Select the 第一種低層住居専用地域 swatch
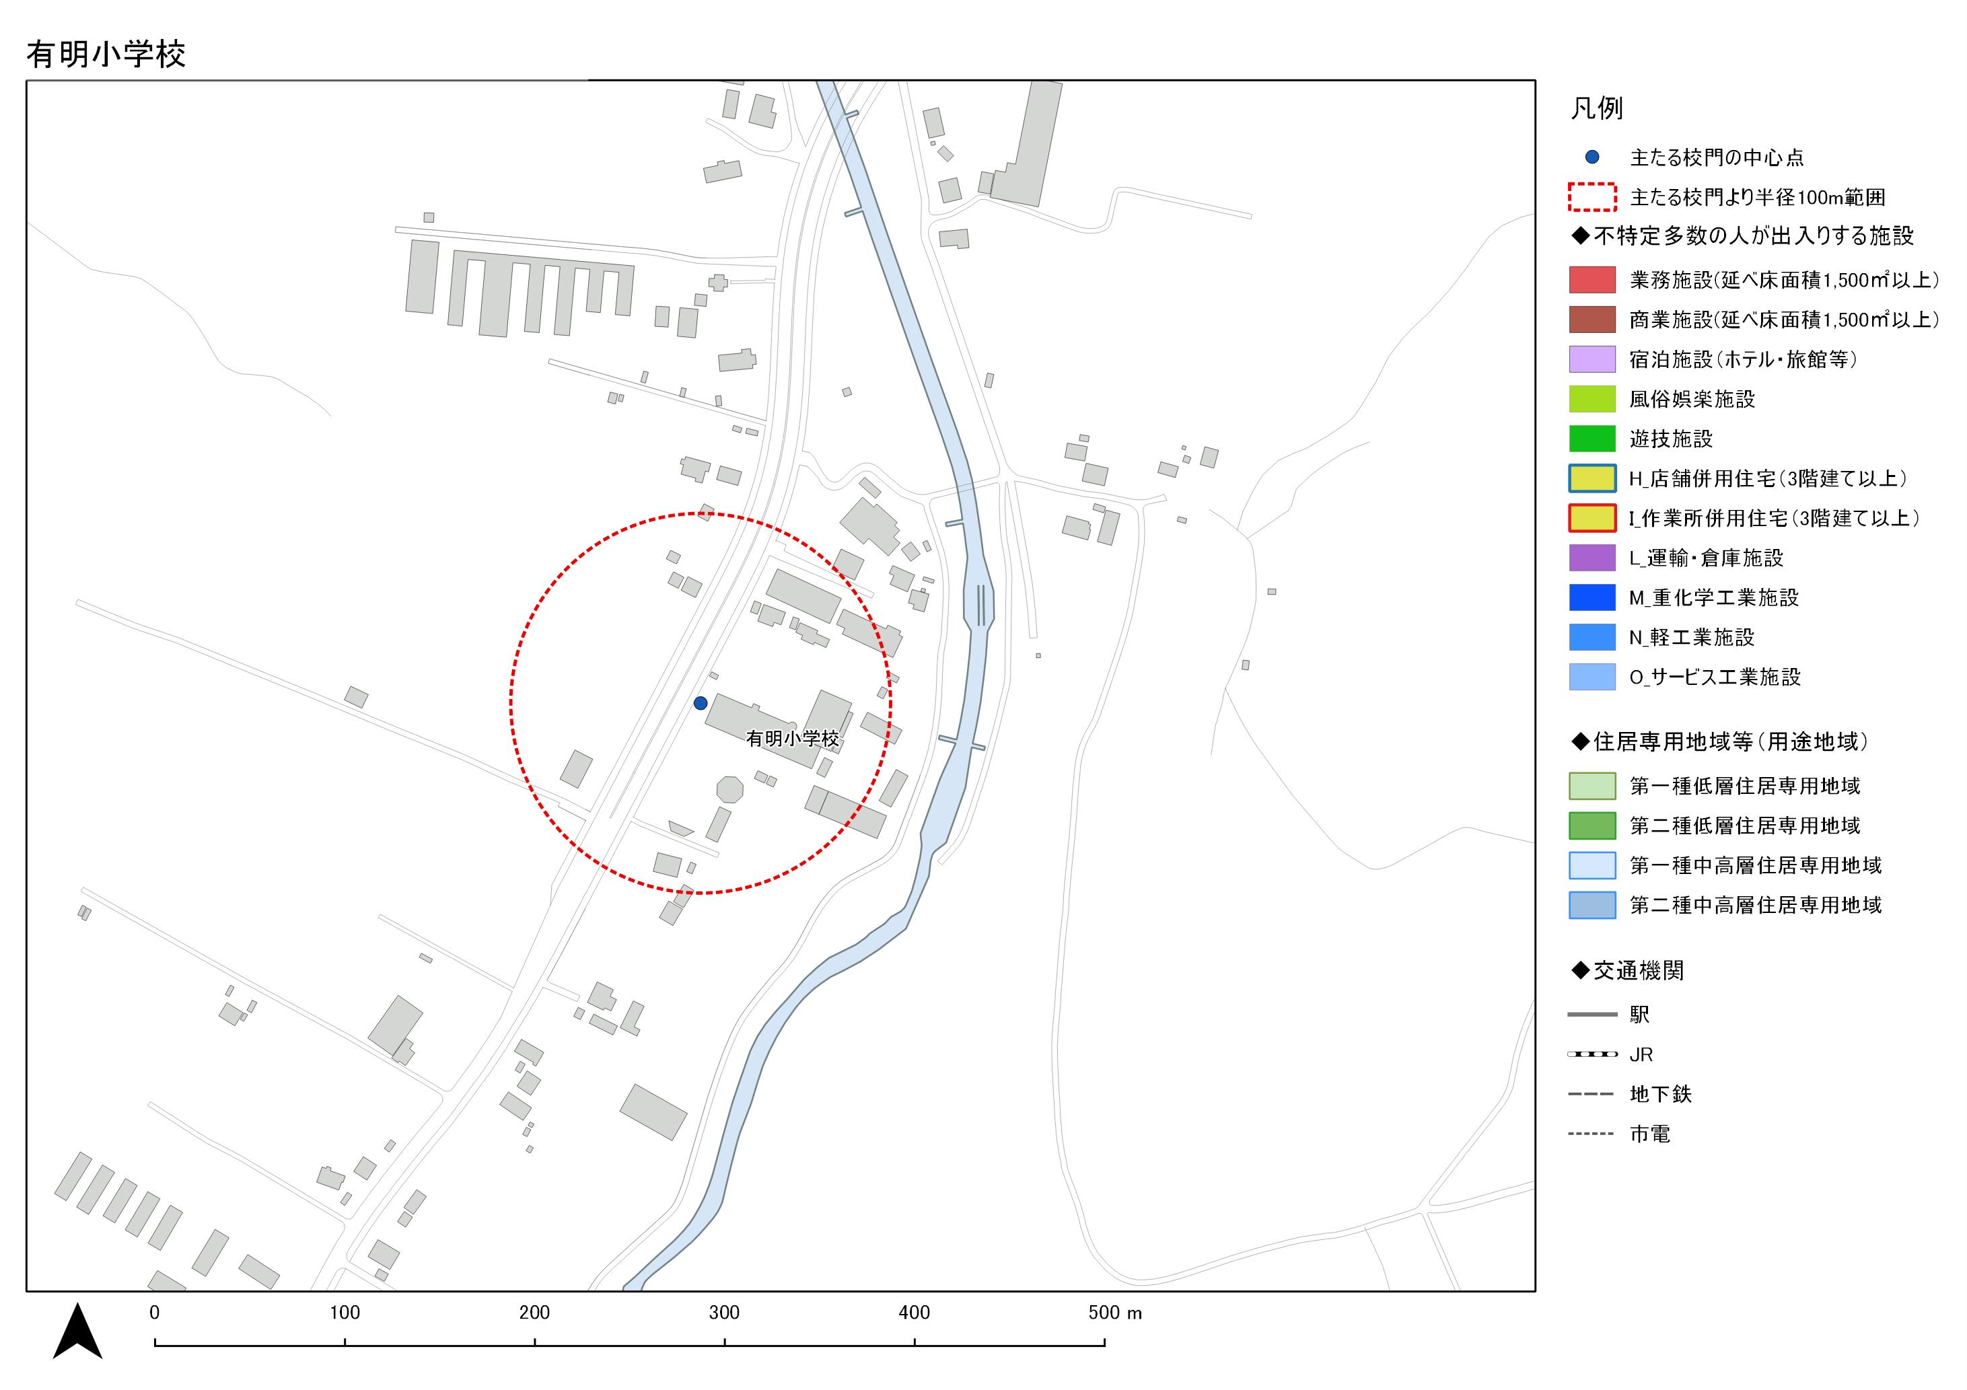The image size is (1967, 1390). [1593, 787]
